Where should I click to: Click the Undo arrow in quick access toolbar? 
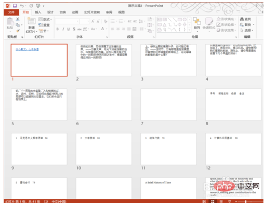point(22,6)
